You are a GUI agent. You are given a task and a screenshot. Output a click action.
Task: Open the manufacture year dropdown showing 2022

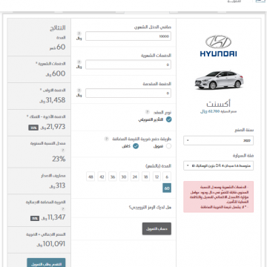218,140
